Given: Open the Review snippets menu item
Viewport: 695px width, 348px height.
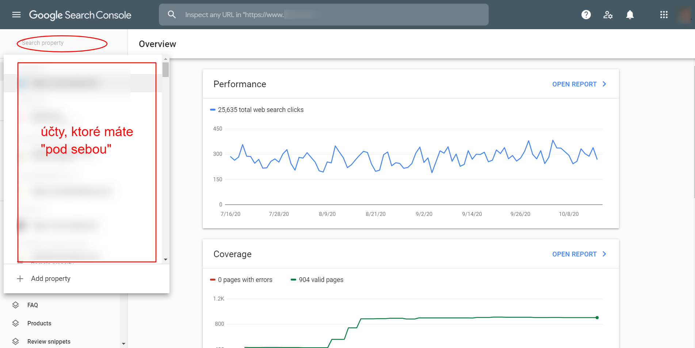Looking at the screenshot, I should 49,341.
